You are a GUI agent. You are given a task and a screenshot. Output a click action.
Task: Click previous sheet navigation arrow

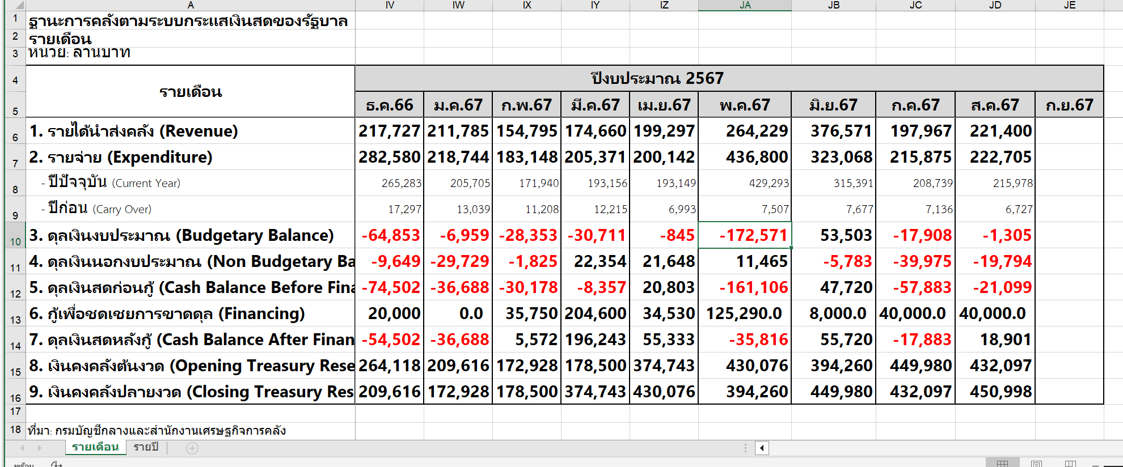[x=23, y=448]
